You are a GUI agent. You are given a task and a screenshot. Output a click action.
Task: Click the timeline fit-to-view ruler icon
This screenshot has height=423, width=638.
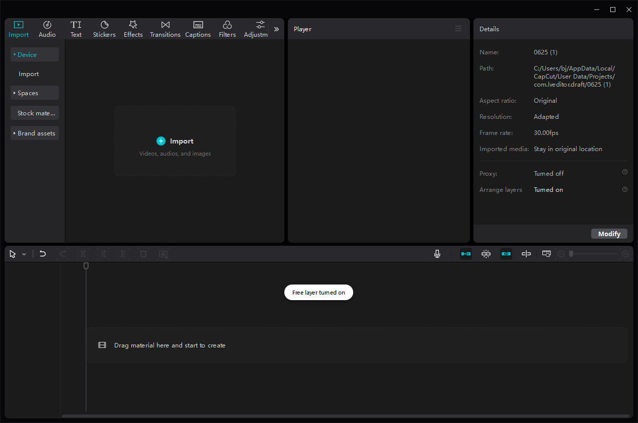546,254
